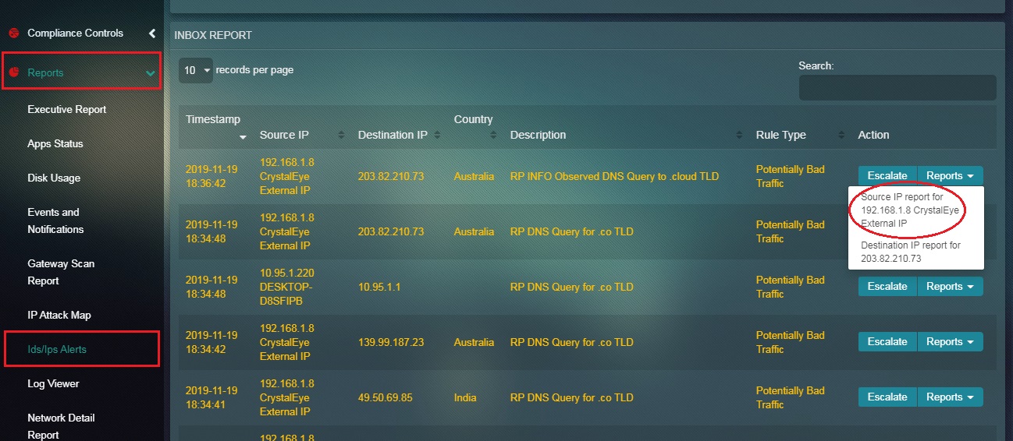Click the Reports red sidebar icon

point(13,72)
